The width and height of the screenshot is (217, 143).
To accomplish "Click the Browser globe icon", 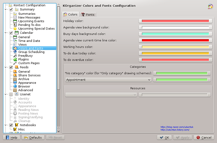I will tap(15, 86).
